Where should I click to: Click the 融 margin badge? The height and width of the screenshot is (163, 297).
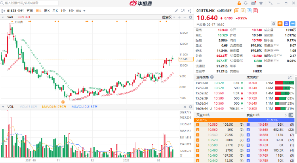click(237, 11)
